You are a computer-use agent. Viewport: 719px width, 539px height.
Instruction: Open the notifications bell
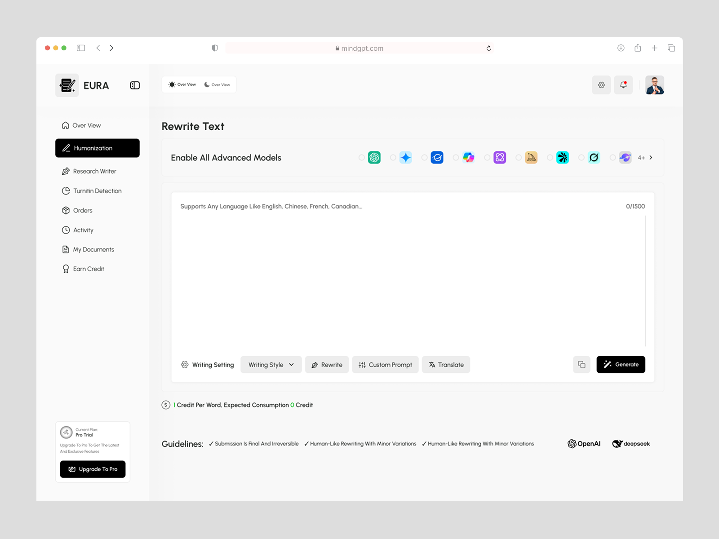(x=623, y=85)
